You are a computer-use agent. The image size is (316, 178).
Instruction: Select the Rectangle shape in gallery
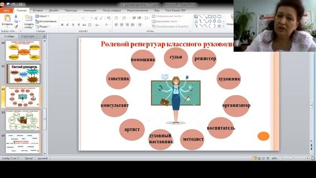click(210, 17)
